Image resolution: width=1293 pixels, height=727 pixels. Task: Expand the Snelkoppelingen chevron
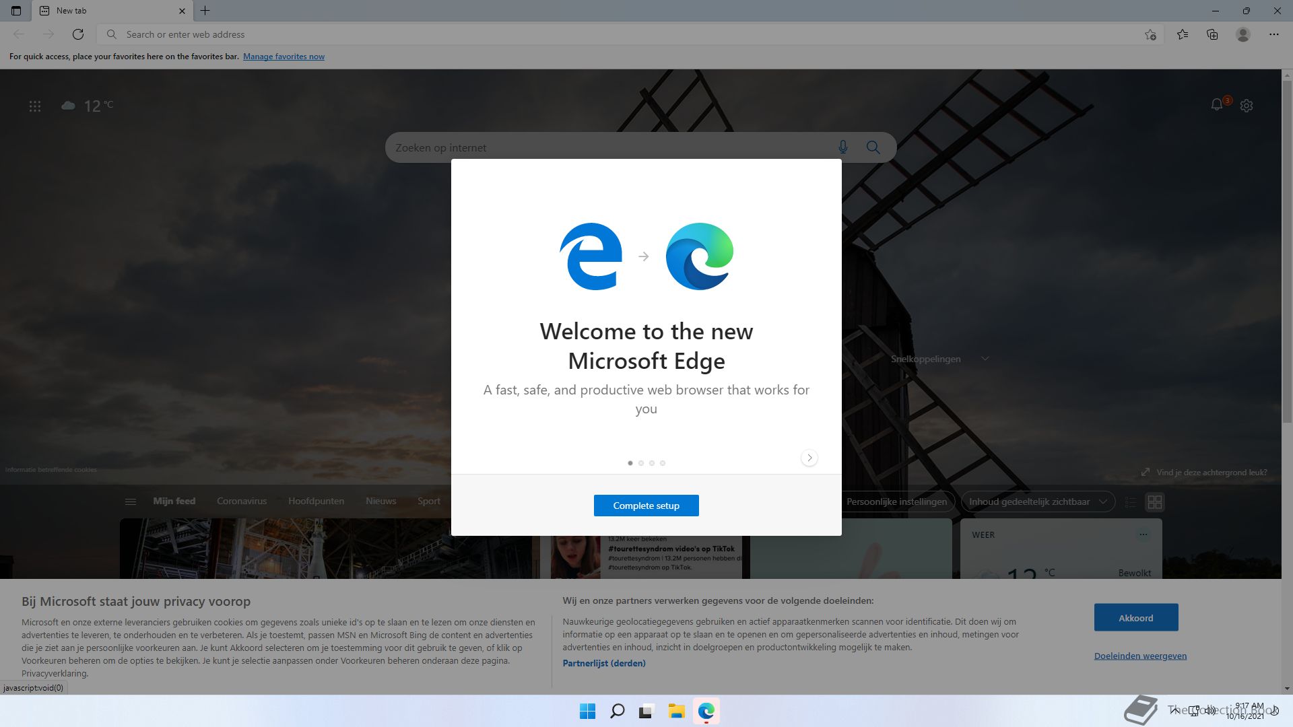[985, 359]
